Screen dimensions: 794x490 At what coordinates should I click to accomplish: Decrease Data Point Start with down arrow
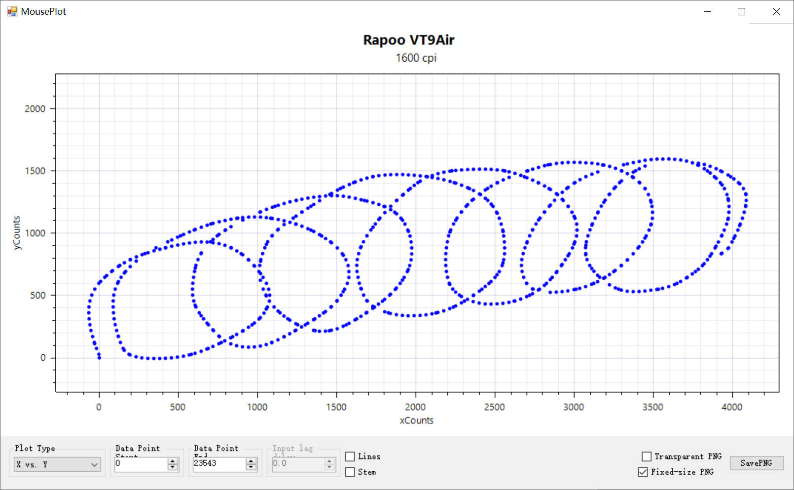pyautogui.click(x=173, y=467)
